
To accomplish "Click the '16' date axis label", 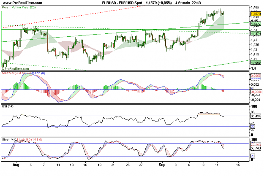I will tap(85, 165).
